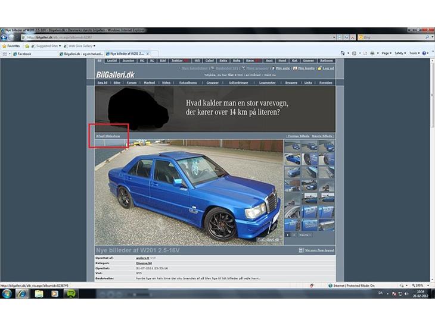The image size is (435, 326).
Task: Click the Windows Start orb
Action: [x=7, y=293]
